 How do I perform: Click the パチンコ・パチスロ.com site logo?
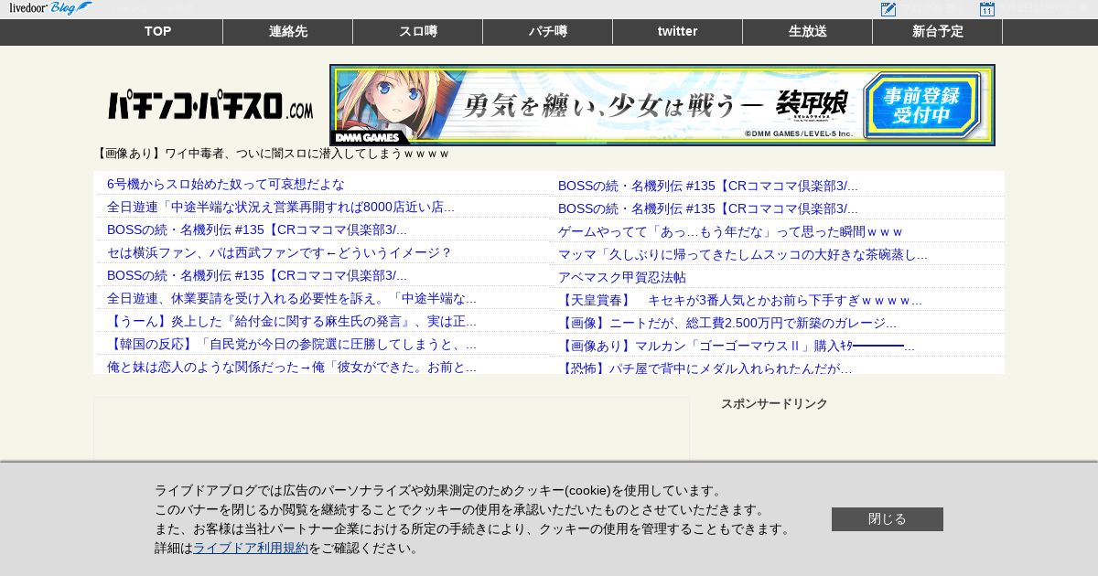(210, 106)
